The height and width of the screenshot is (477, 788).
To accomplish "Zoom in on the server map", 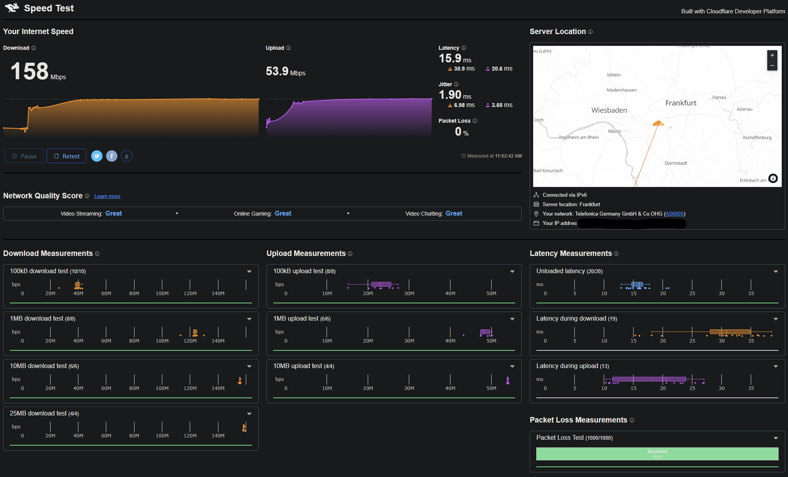I will [772, 55].
